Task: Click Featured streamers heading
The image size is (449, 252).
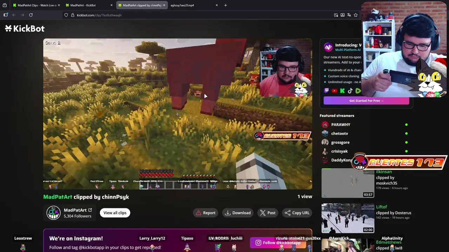Action: pos(337,115)
